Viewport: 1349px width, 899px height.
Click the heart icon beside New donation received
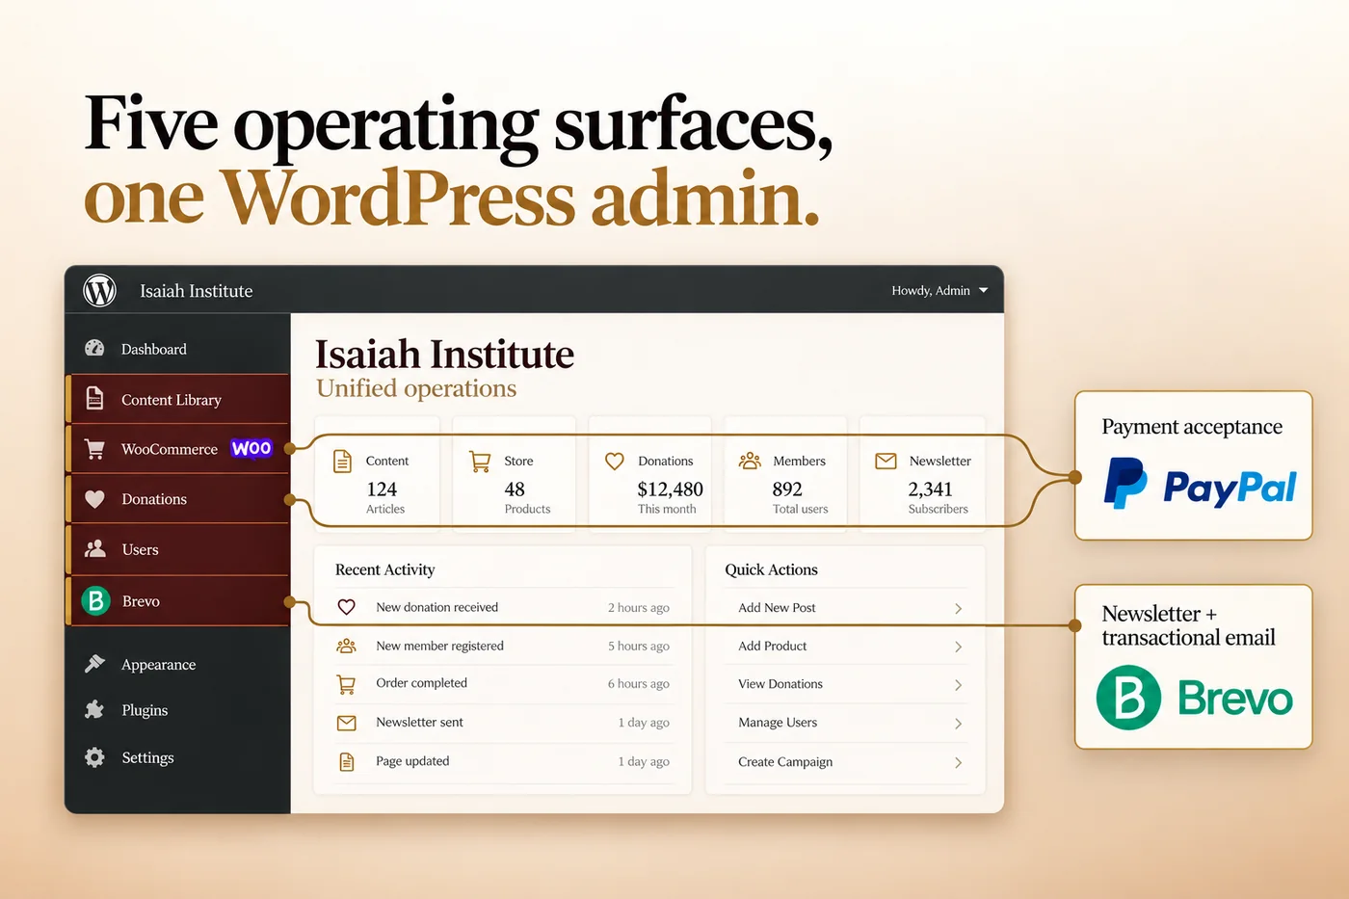[x=347, y=607]
